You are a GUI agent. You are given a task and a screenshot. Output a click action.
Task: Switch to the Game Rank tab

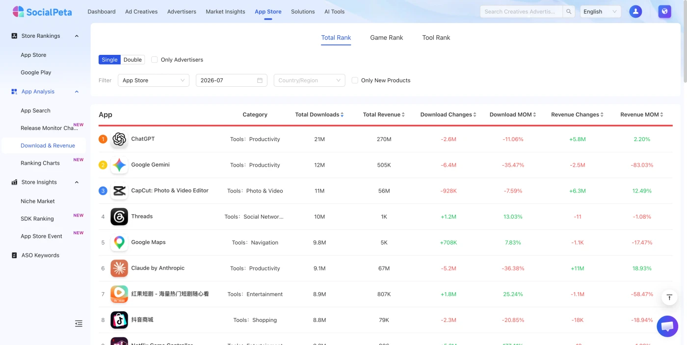click(x=387, y=38)
